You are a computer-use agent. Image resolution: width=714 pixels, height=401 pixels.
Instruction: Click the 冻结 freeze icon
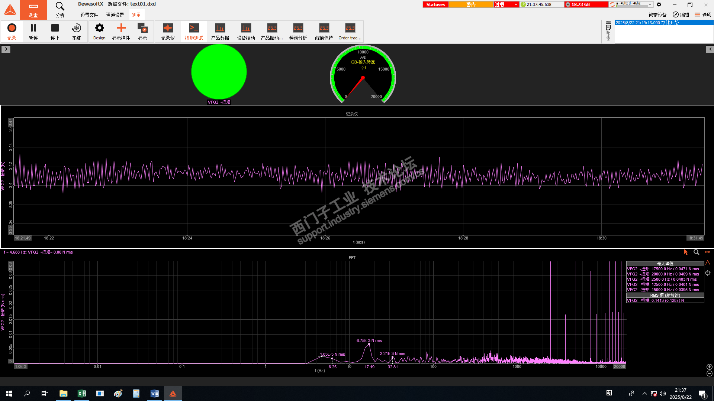(x=76, y=31)
